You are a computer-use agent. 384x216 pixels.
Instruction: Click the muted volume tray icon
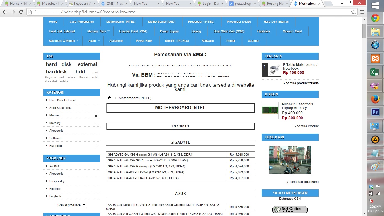(371, 201)
